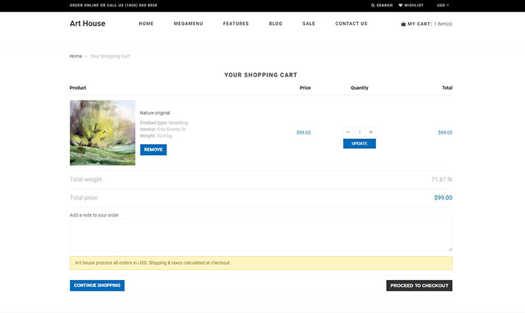Open the Features menu item

236,23
